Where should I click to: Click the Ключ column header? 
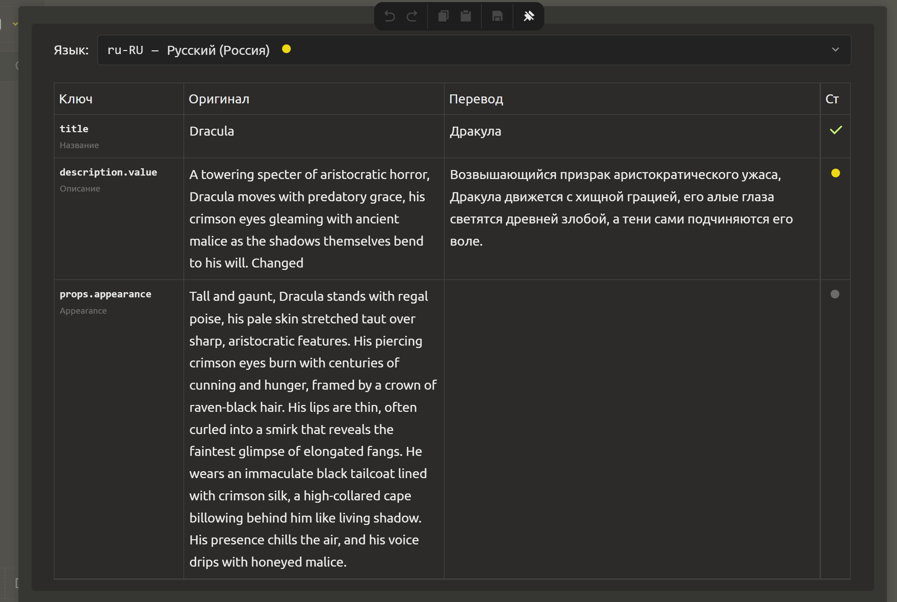[x=119, y=99]
